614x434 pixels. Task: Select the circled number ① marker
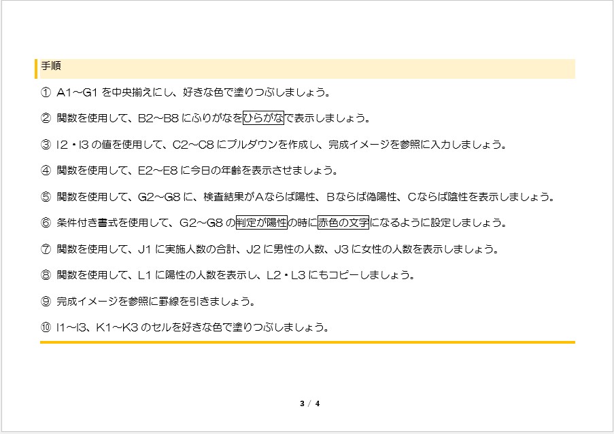tap(46, 92)
